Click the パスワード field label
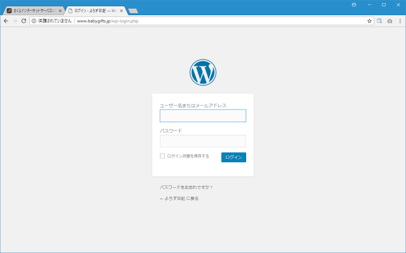406x253 pixels. (x=171, y=131)
